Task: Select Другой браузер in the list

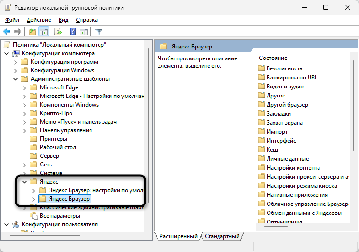Action: pyautogui.click(x=287, y=105)
